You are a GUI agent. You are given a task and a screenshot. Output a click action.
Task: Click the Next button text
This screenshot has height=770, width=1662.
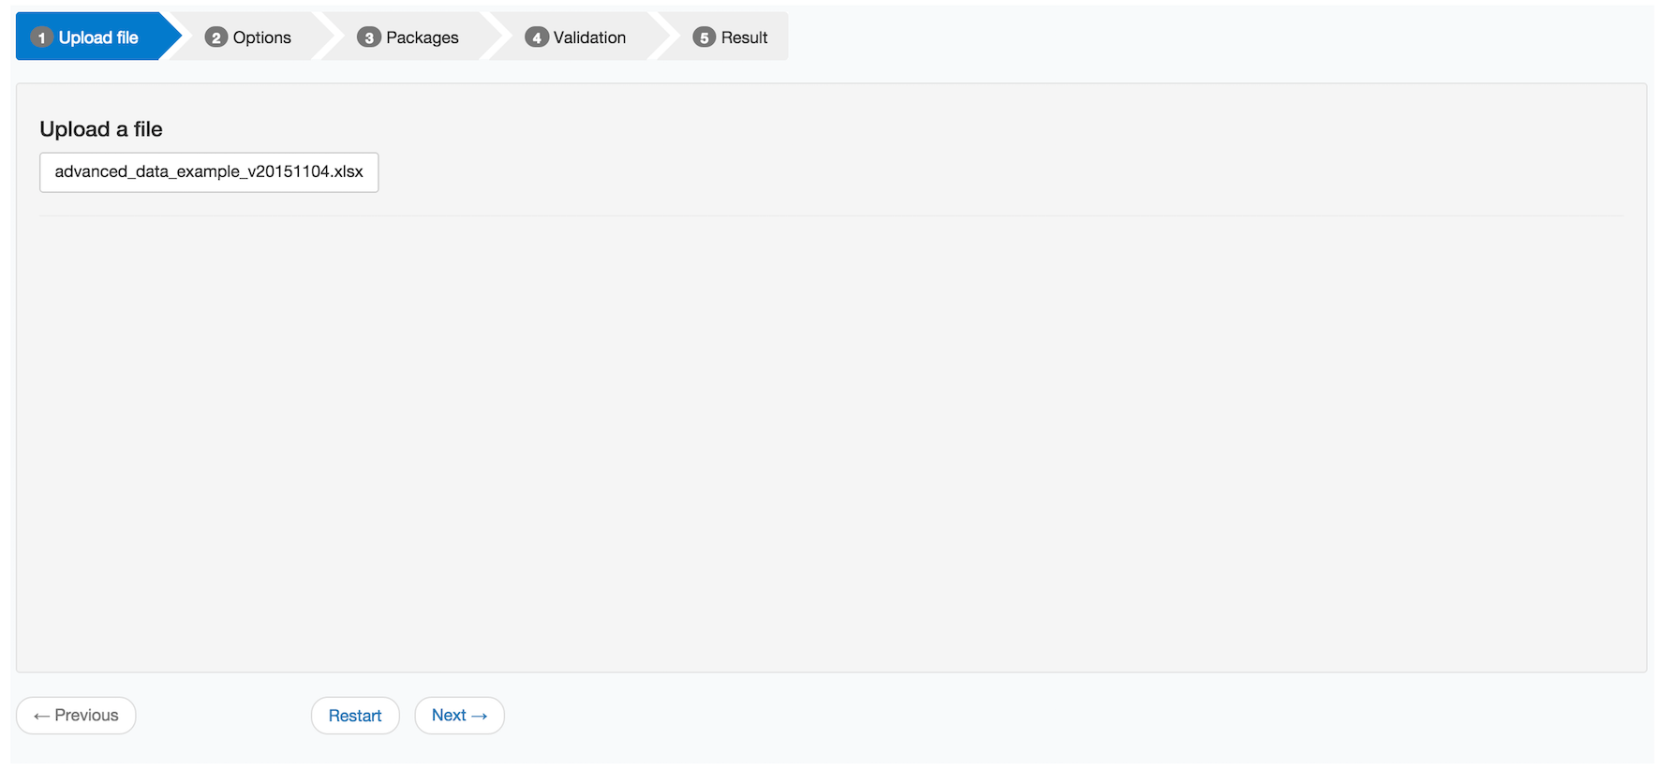[449, 716]
